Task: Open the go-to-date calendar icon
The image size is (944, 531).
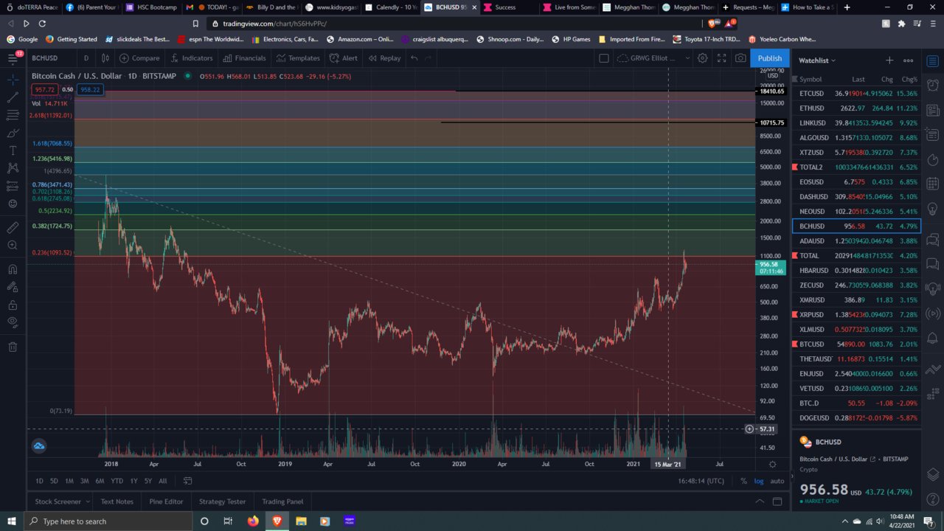Action: 187,481
